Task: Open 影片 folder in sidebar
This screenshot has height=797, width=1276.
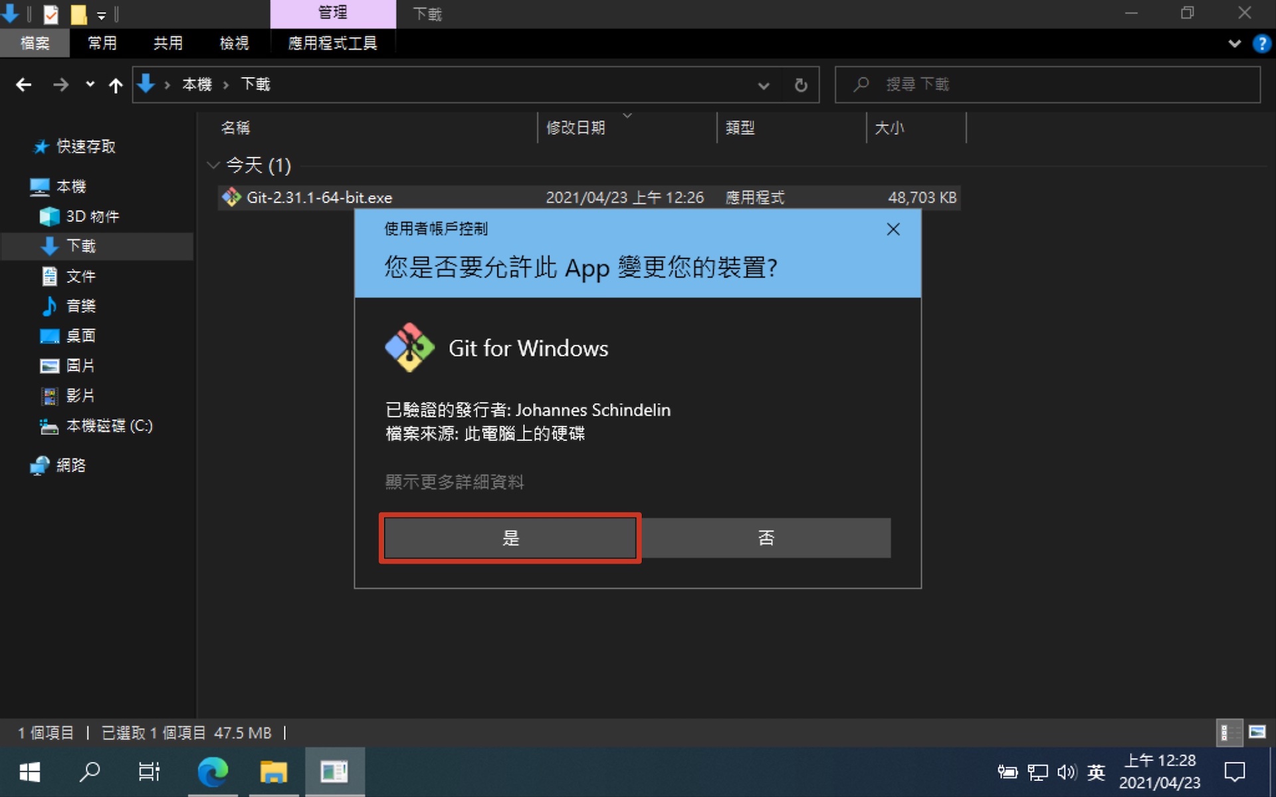Action: (x=80, y=396)
